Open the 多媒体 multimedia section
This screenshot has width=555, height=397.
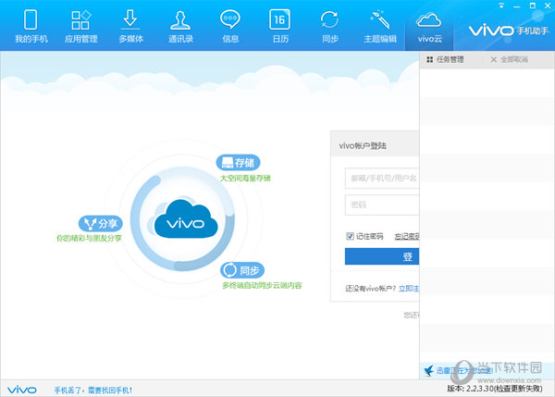[x=130, y=27]
